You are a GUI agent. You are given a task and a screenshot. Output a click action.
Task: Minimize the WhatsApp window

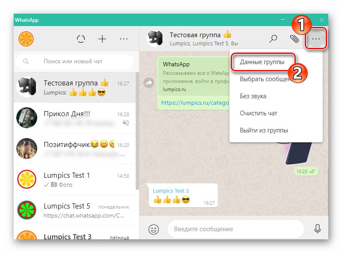283,20
